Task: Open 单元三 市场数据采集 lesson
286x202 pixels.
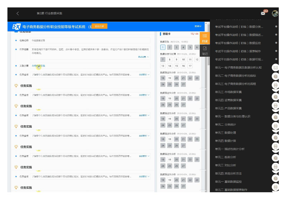Action: [x=228, y=92]
